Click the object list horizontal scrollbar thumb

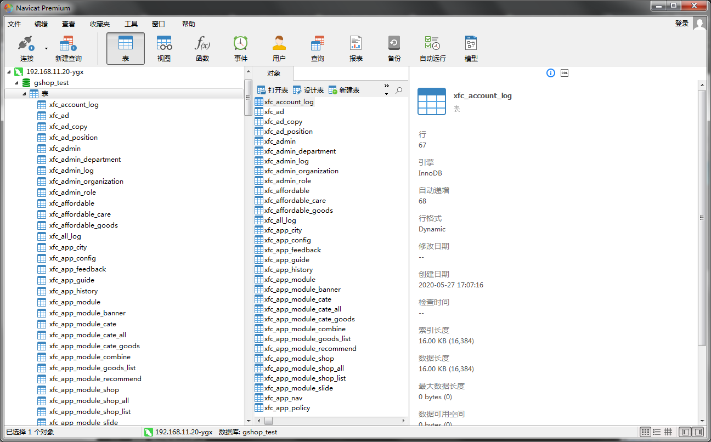(269, 421)
